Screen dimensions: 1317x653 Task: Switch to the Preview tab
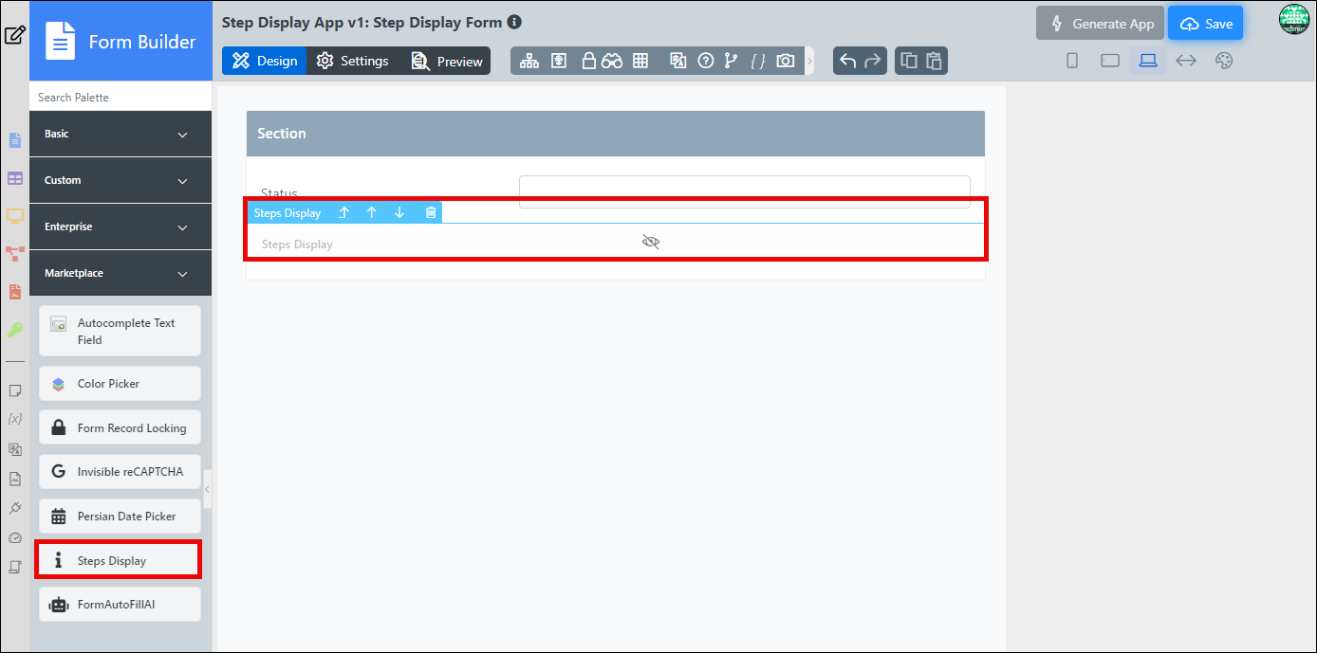point(447,61)
